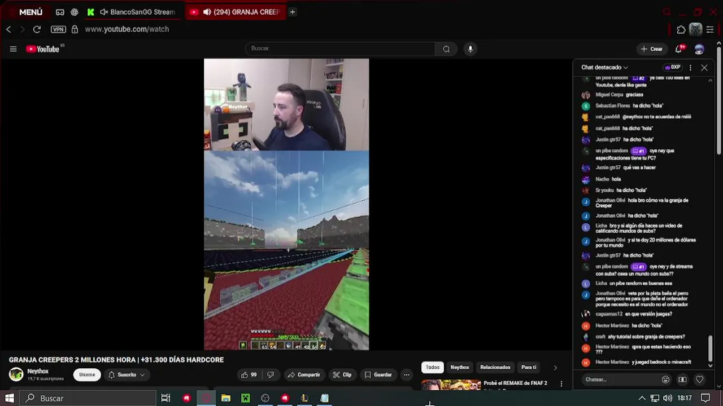This screenshot has height=406, width=723.
Task: Click the 0XP crown badge in chat
Action: click(673, 67)
